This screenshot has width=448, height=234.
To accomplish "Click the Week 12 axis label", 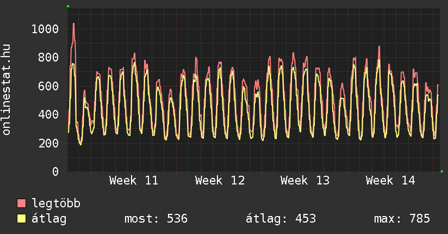I will click(x=220, y=180).
